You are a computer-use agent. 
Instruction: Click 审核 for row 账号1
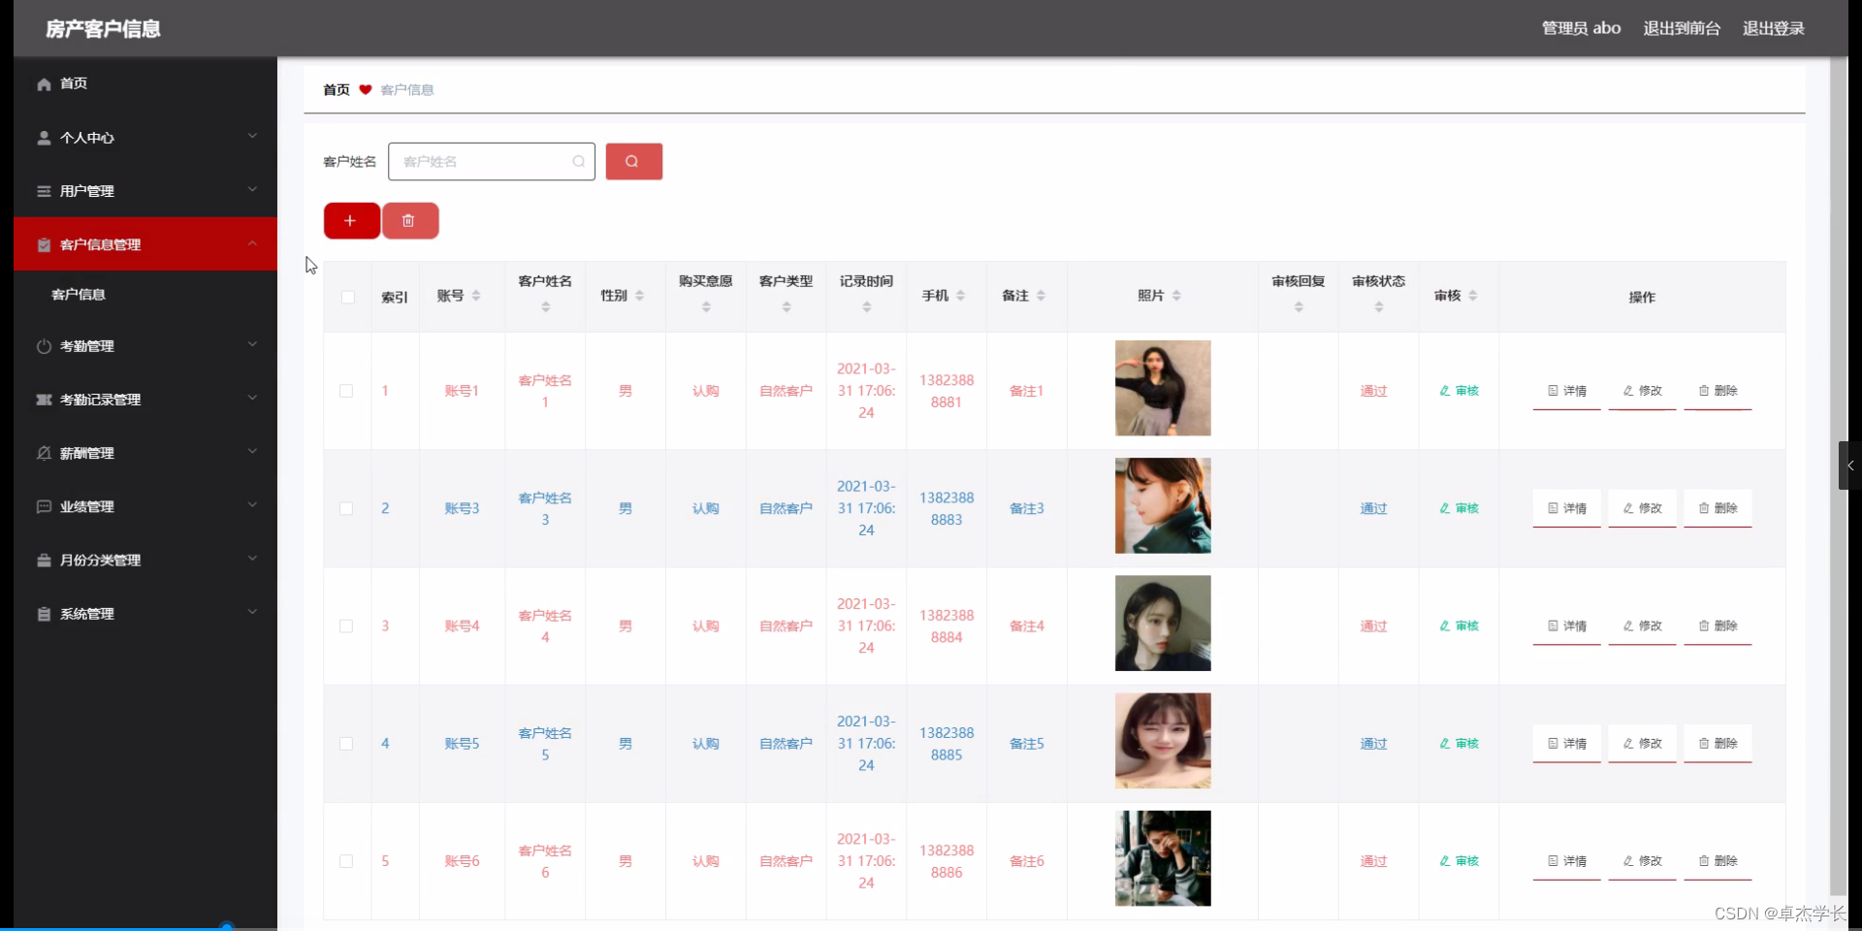(x=1460, y=391)
